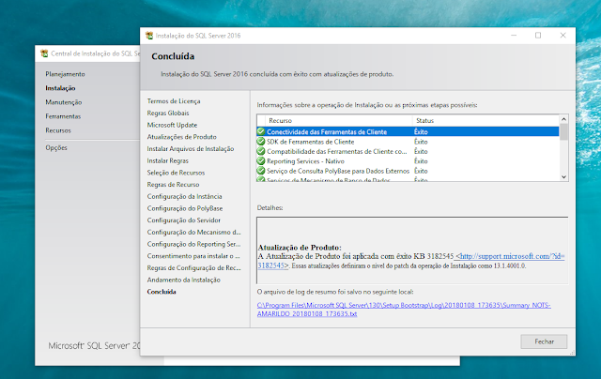Image resolution: width=601 pixels, height=379 pixels.
Task: Click the Seleção de Recursos step
Action: click(x=176, y=173)
